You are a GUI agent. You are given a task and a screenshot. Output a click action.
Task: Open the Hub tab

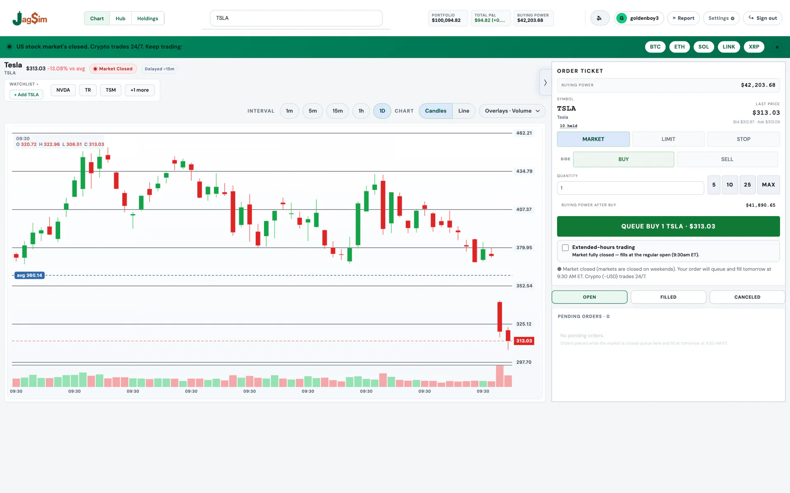click(x=121, y=18)
